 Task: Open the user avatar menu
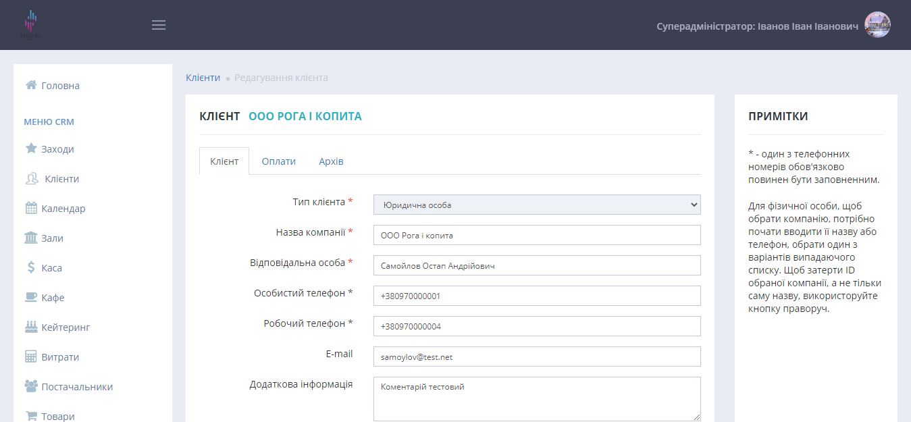877,25
